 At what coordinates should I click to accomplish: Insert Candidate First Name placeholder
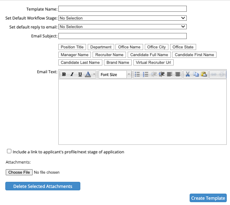[x=195, y=55]
